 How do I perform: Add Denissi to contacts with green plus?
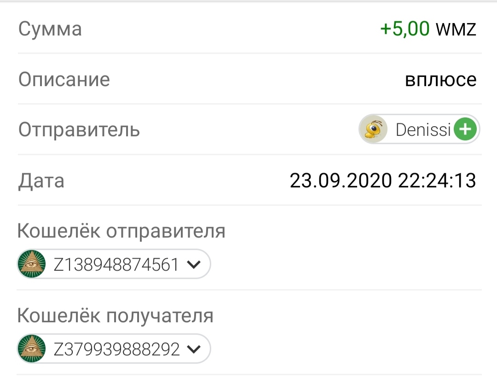pyautogui.click(x=465, y=129)
